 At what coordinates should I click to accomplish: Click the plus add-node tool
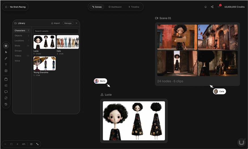click(6, 46)
